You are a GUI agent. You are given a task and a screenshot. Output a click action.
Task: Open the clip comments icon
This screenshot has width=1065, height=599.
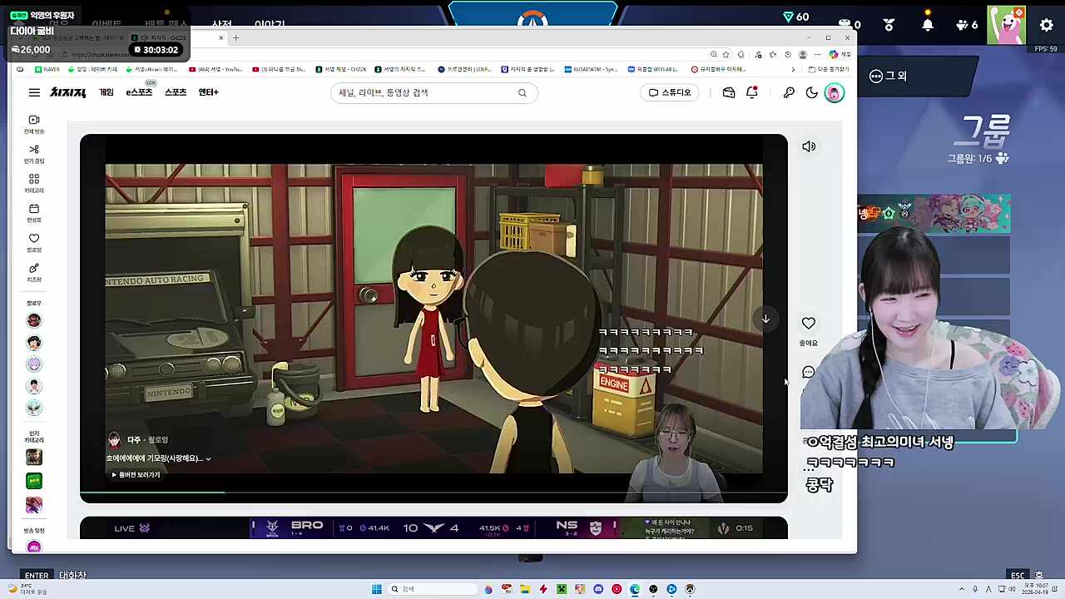[809, 373]
